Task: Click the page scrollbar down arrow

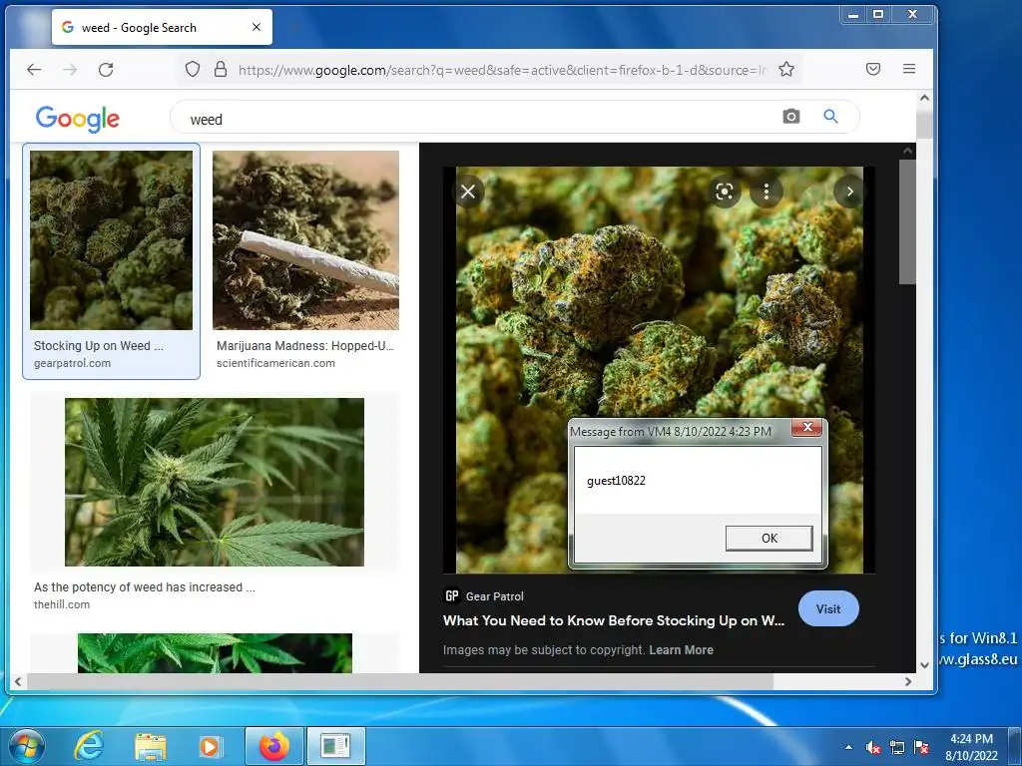Action: click(x=924, y=665)
